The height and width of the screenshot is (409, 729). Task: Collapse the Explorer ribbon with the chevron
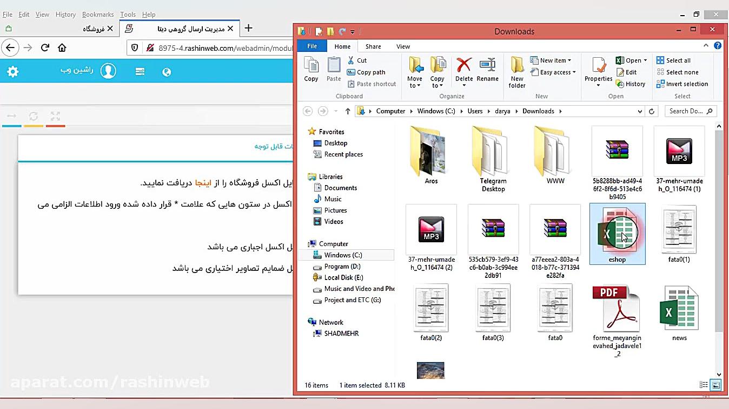(x=706, y=46)
